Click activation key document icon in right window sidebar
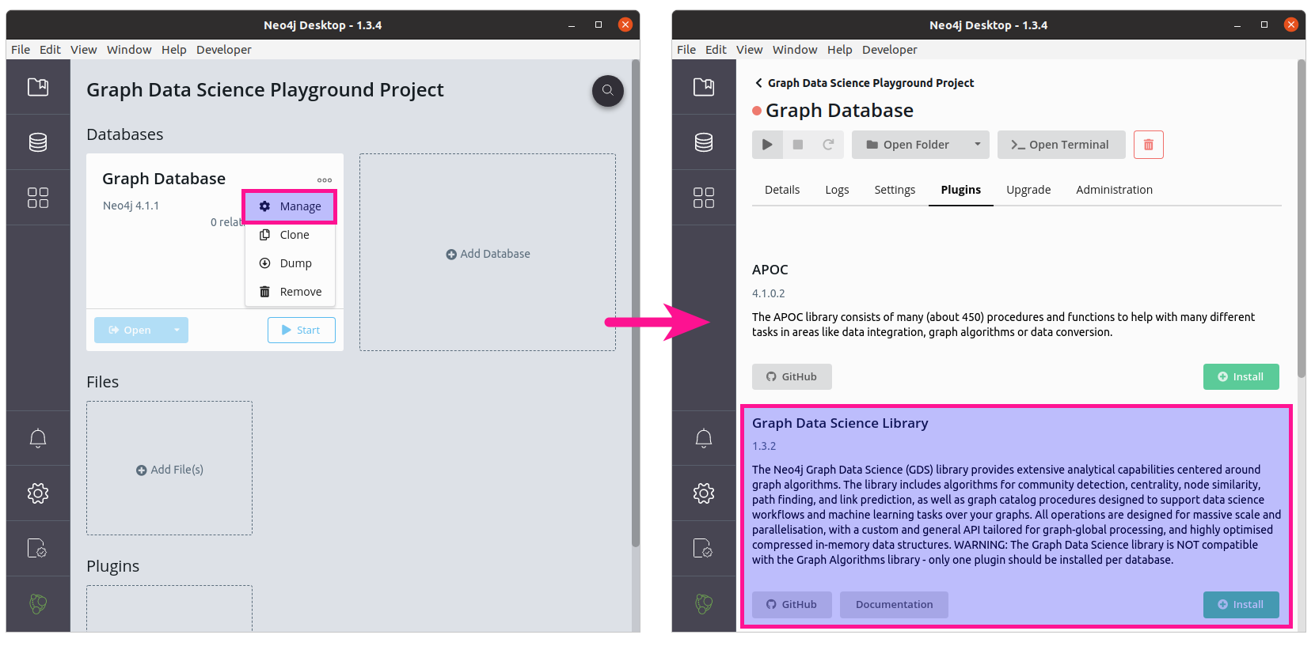Image resolution: width=1315 pixels, height=646 pixels. tap(704, 549)
